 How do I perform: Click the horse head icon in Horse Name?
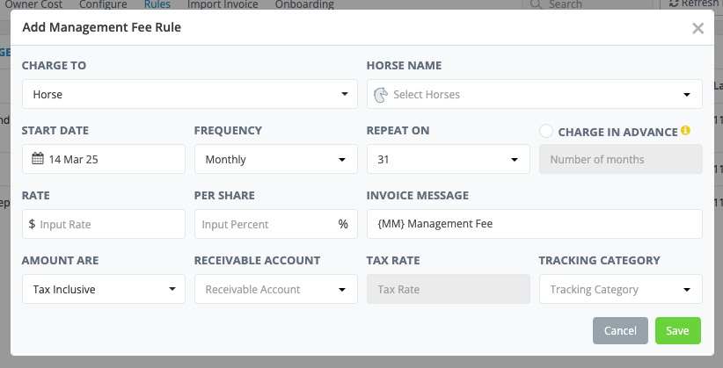[381, 94]
